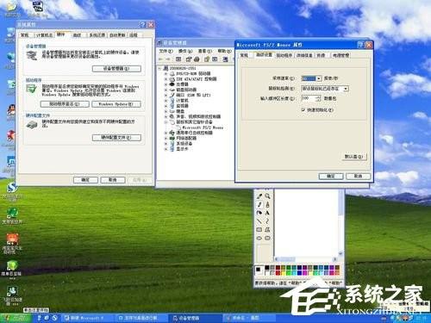
Task: Pick the green swatch in Paint palette
Action: pyautogui.click(x=289, y=273)
